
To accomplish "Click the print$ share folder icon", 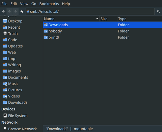I will tap(46, 37).
